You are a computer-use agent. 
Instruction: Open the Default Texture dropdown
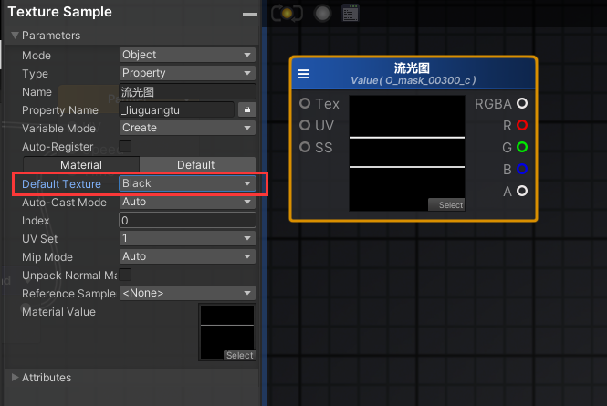187,183
